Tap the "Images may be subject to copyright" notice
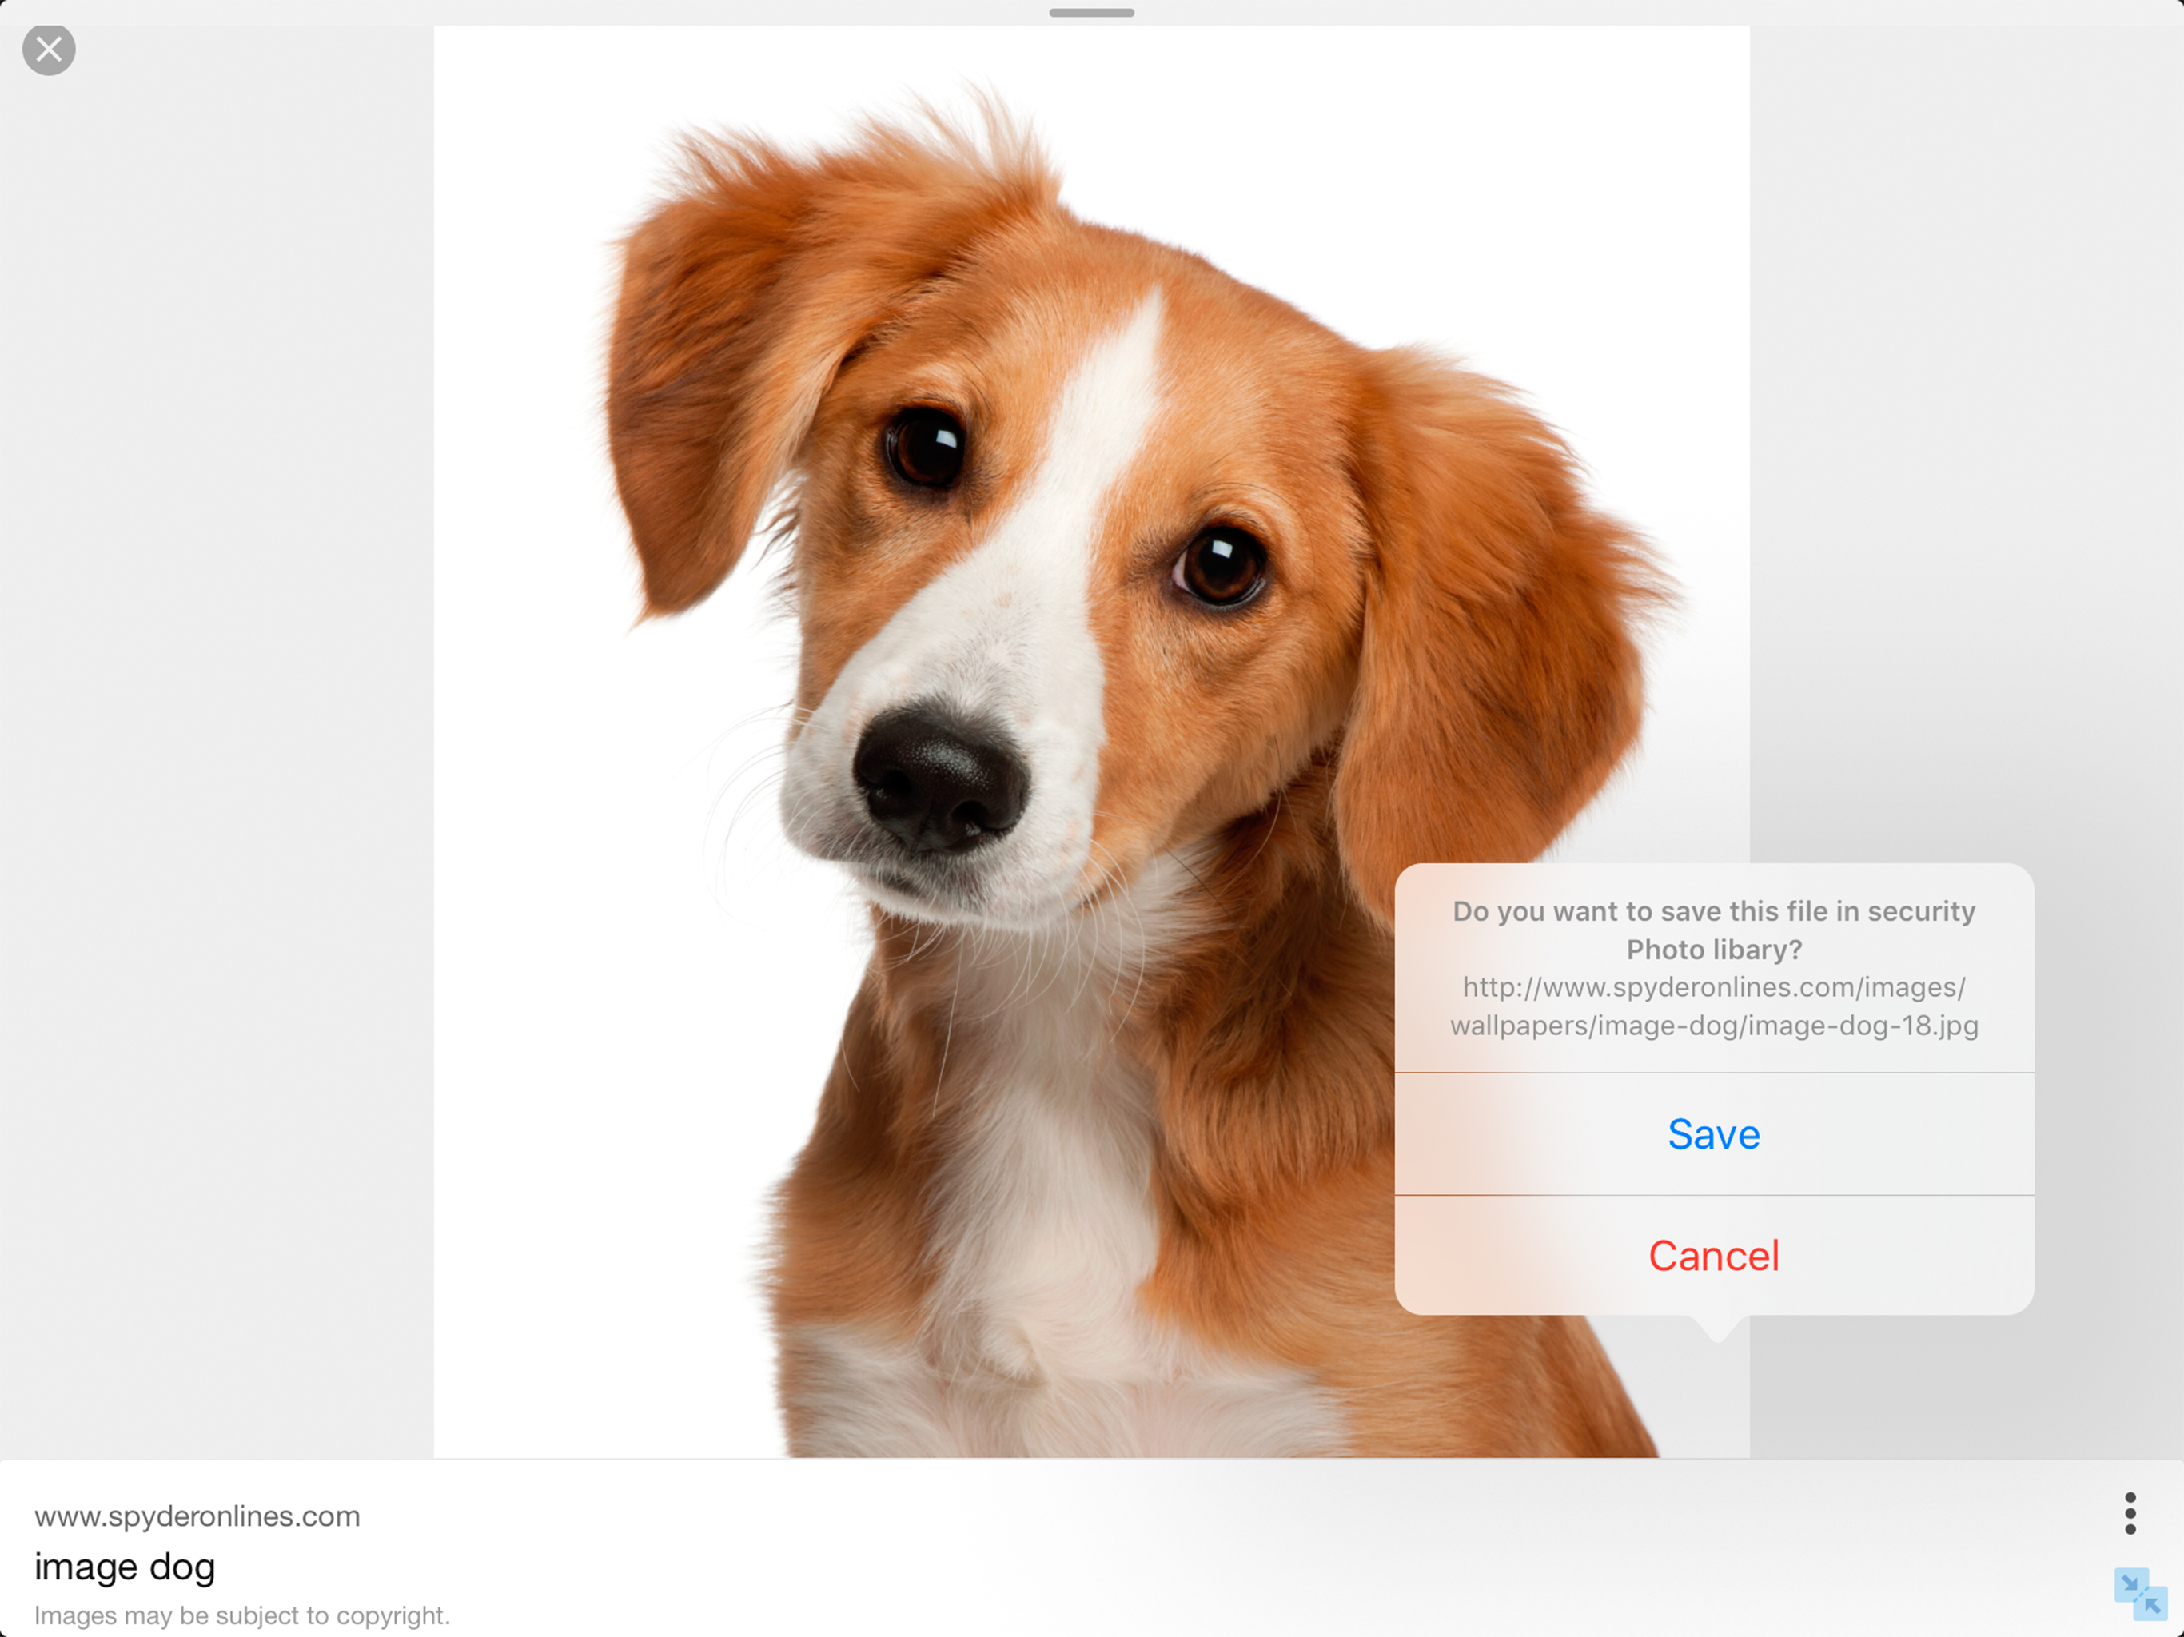 click(242, 1615)
